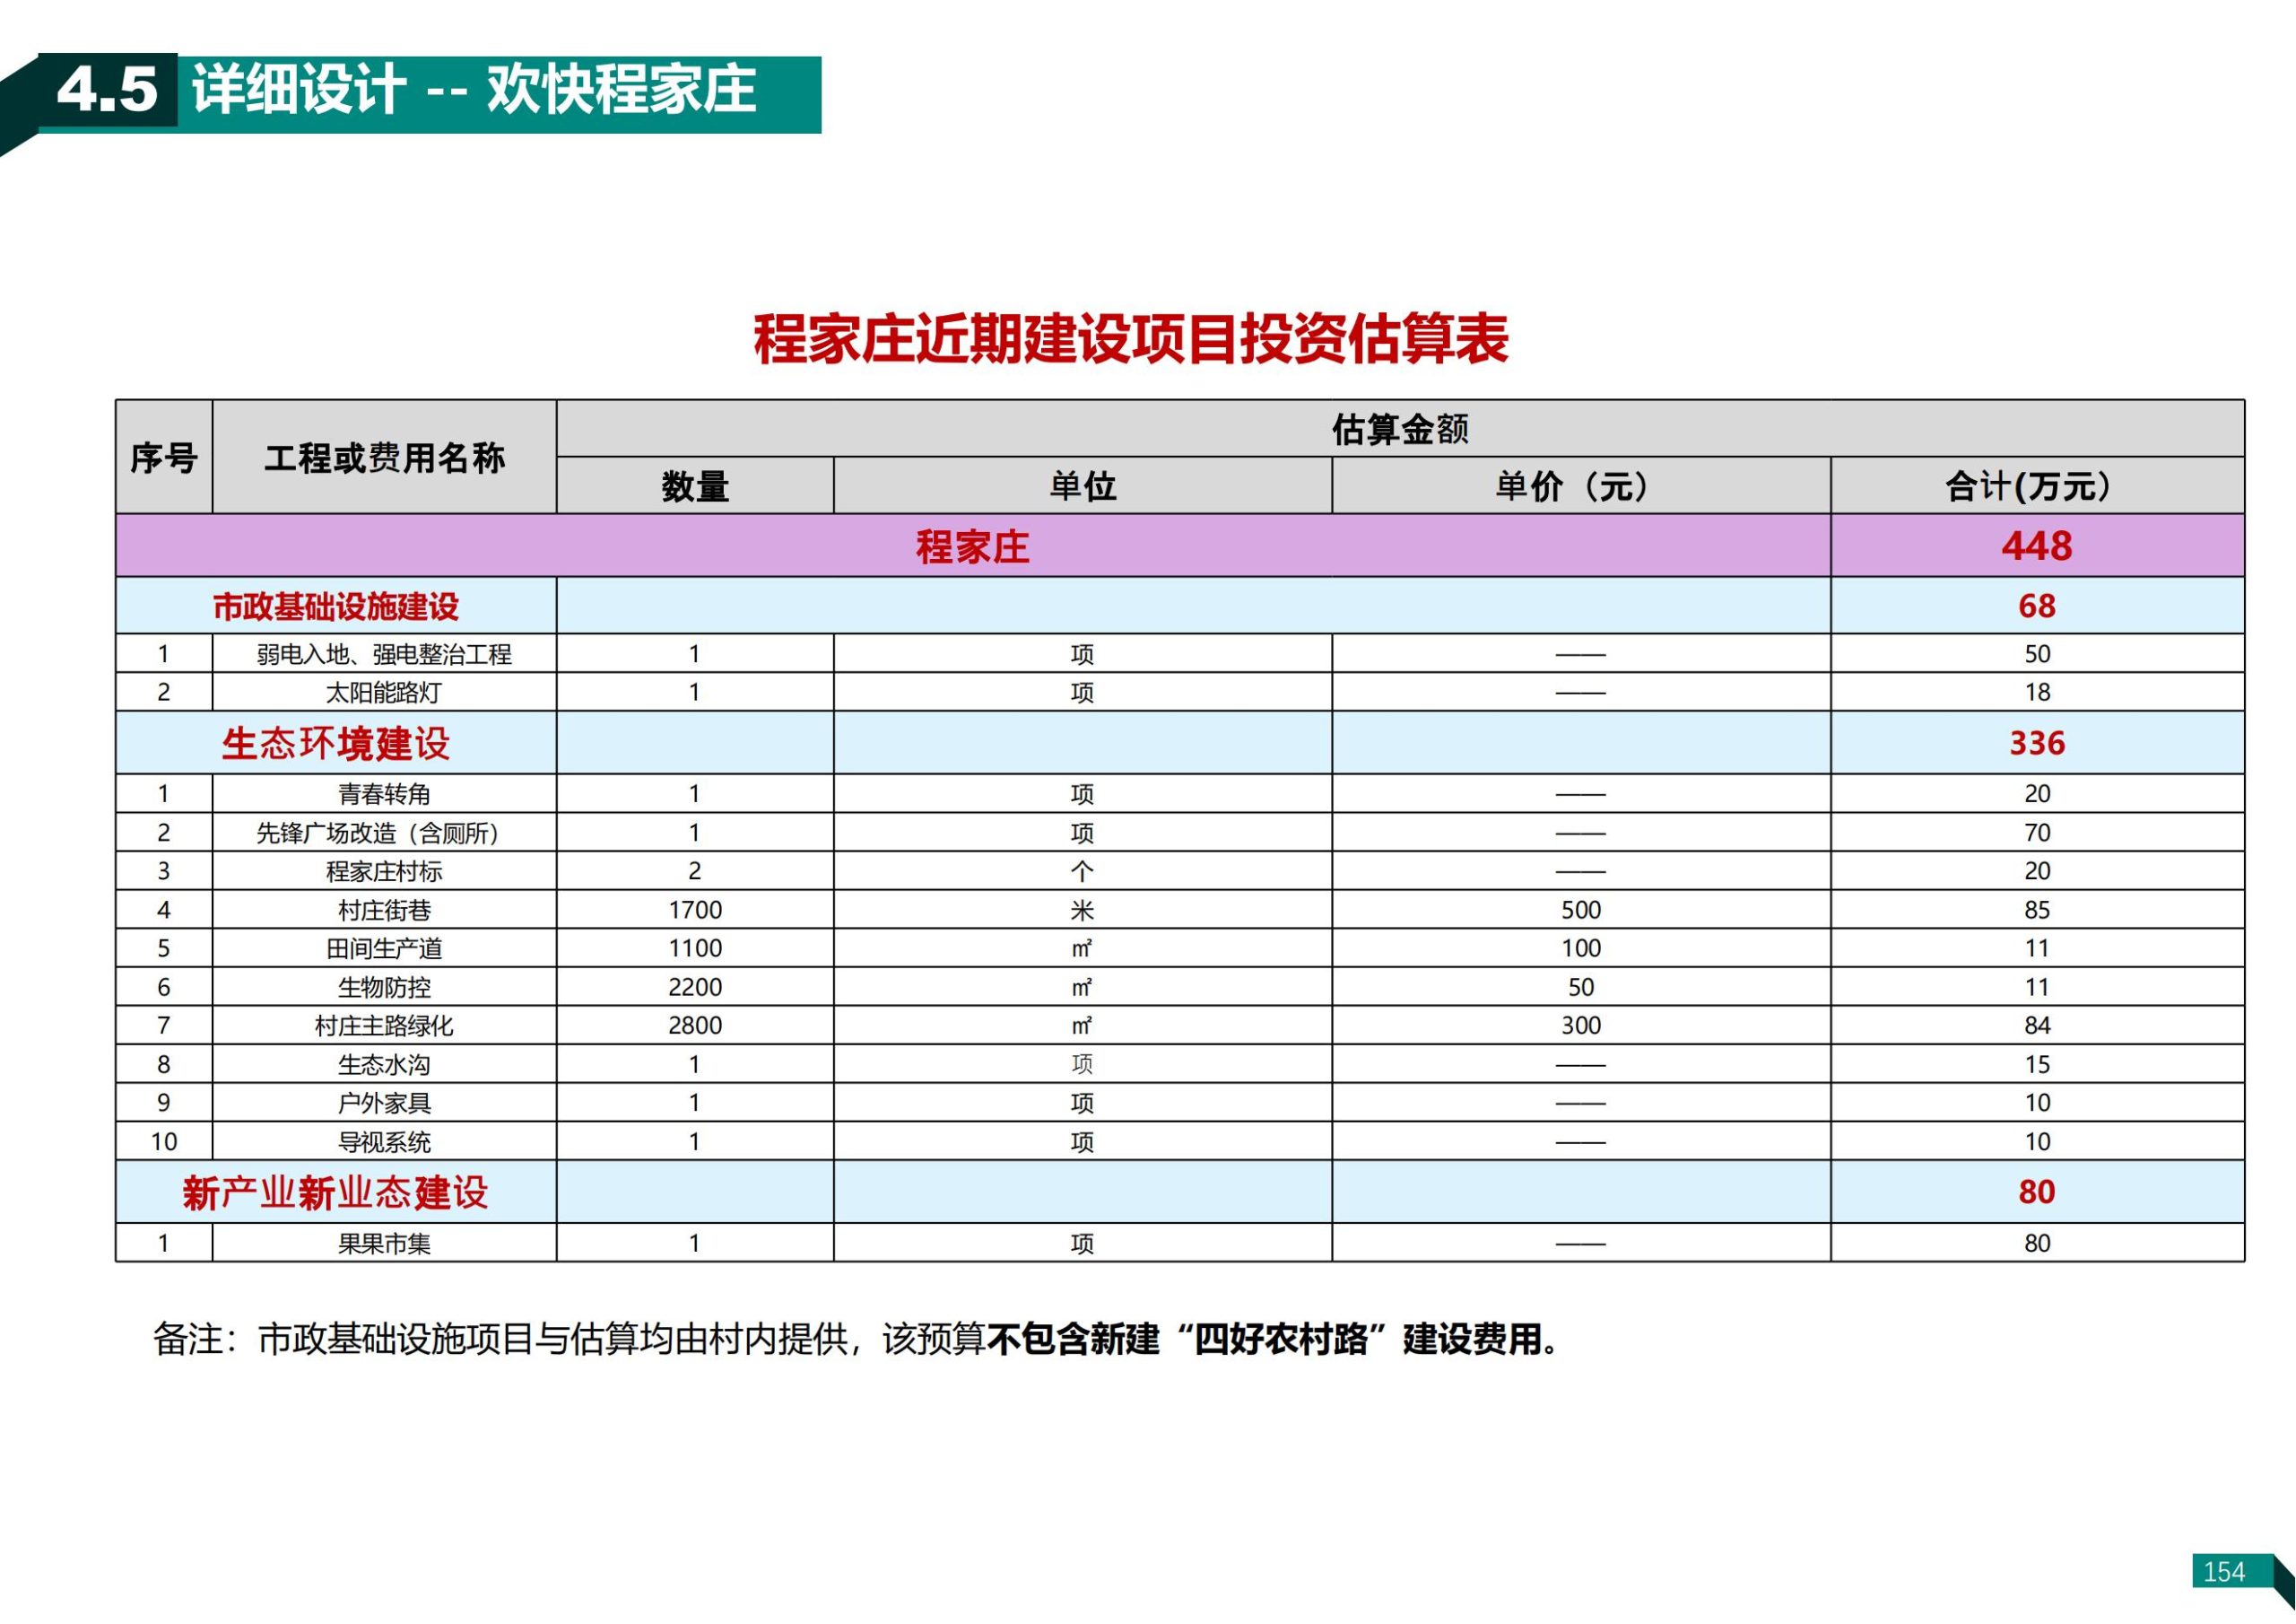
Task: Click unit price 50 in 生物防控 row
Action: pos(1581,988)
